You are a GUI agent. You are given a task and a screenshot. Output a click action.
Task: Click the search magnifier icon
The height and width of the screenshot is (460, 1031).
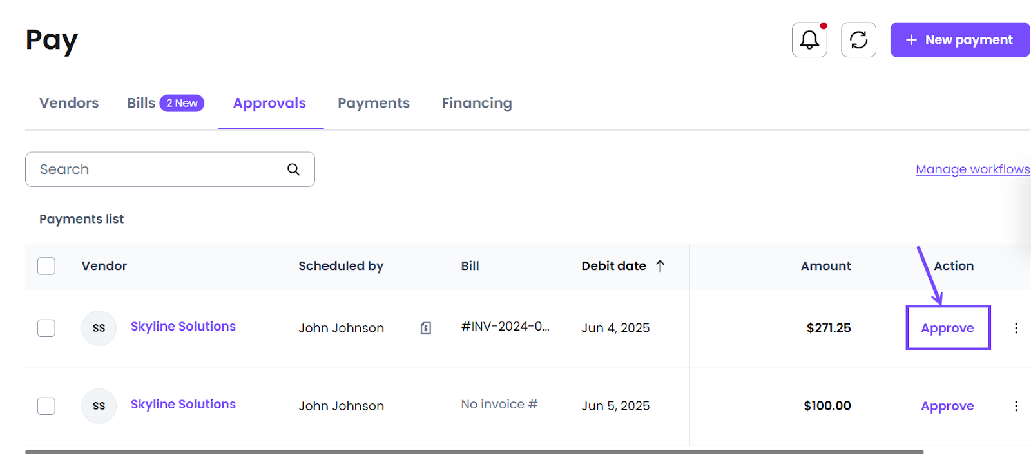(x=293, y=169)
